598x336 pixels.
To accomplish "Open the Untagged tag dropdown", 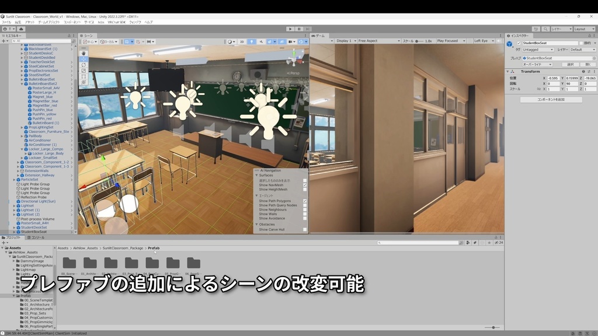I will click(538, 50).
